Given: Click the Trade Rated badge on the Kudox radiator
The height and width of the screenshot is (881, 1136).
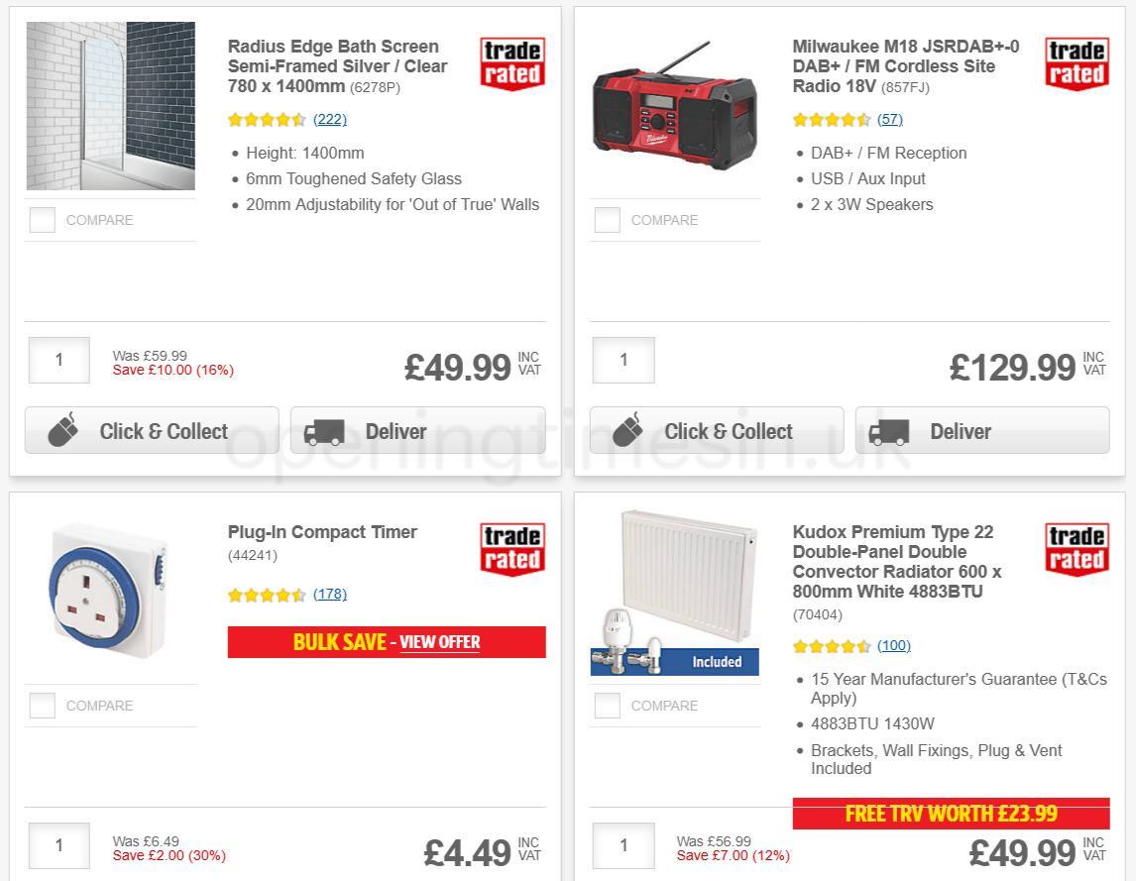Looking at the screenshot, I should [1077, 548].
